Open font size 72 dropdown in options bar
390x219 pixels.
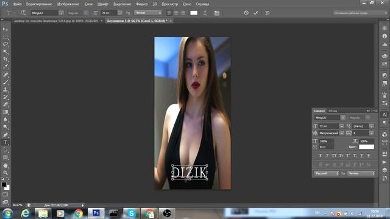click(120, 13)
